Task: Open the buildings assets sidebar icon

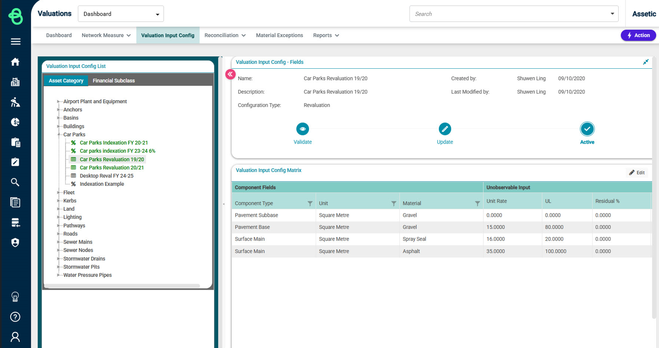Action: (x=15, y=82)
